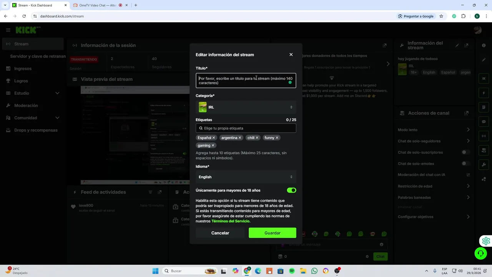Open OBS Studio from the taskbar
492x277 pixels.
click(x=337, y=271)
